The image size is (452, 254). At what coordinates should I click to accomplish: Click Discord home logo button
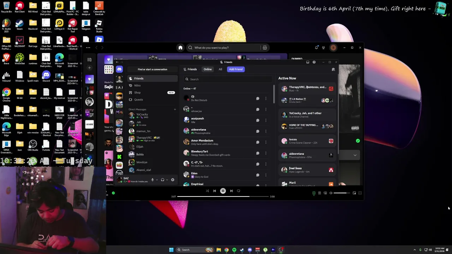click(119, 69)
